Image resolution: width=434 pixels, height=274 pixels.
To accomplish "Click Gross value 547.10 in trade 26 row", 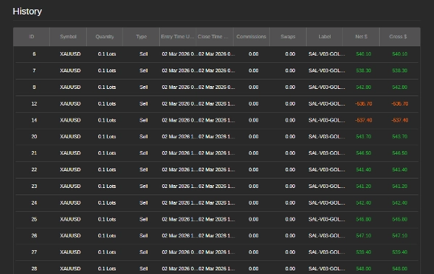I will pos(400,236).
